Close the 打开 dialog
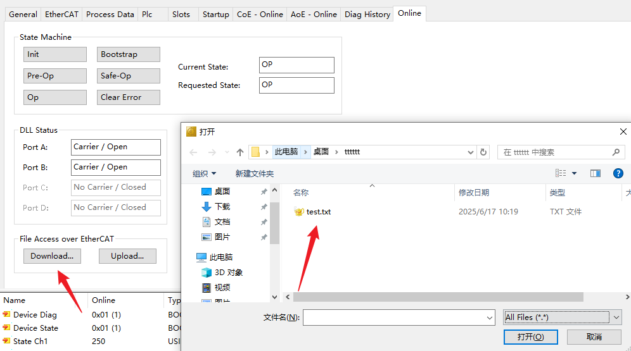Screen dimensions: 631x351 pos(623,132)
